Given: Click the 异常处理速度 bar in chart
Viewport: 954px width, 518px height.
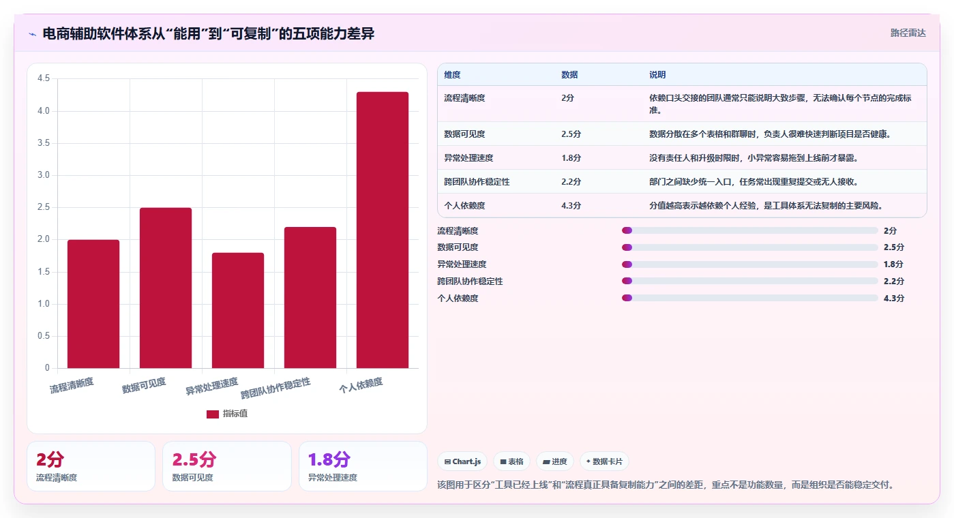Looking at the screenshot, I should pos(238,310).
